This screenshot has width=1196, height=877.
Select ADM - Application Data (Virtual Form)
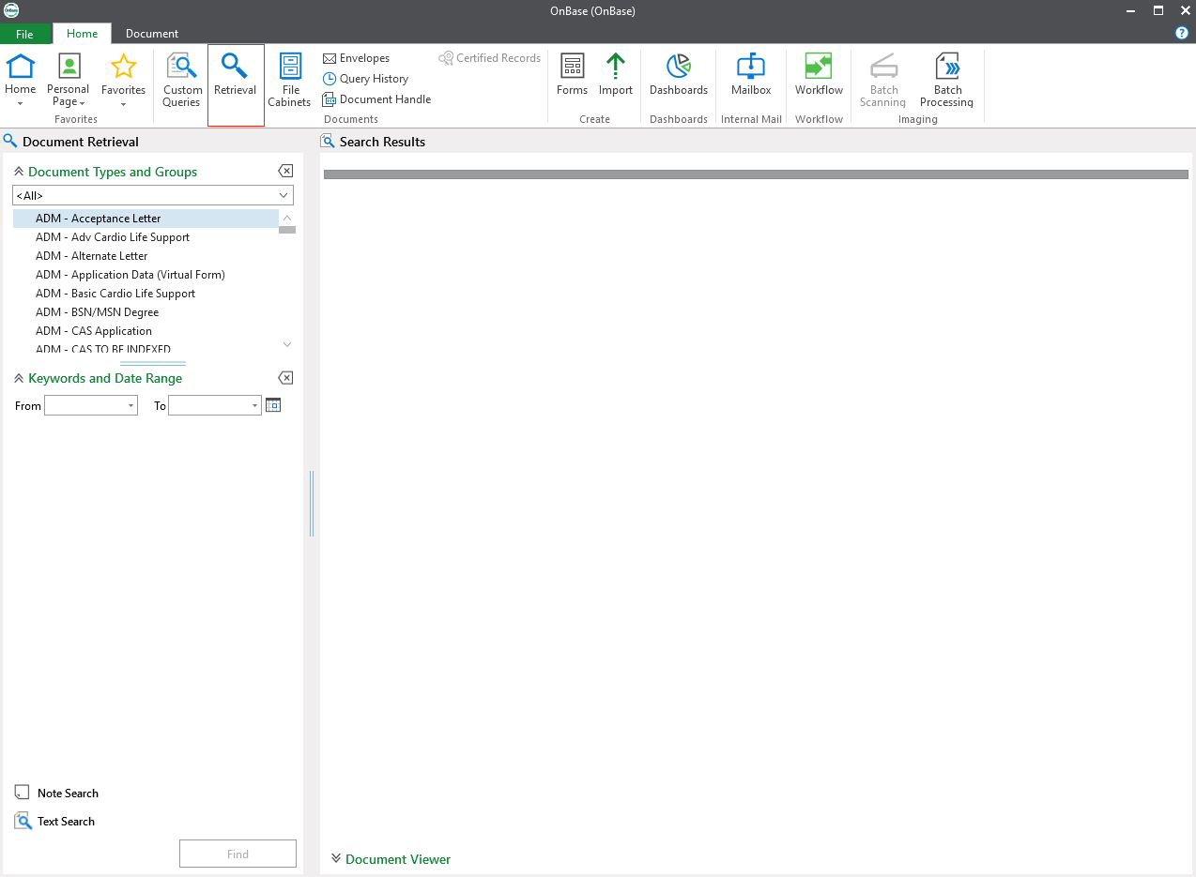point(146,274)
